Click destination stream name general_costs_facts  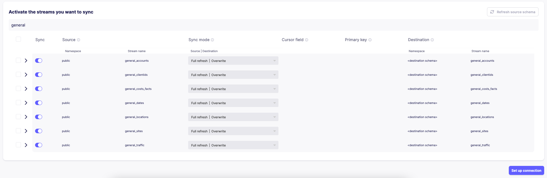484,89
